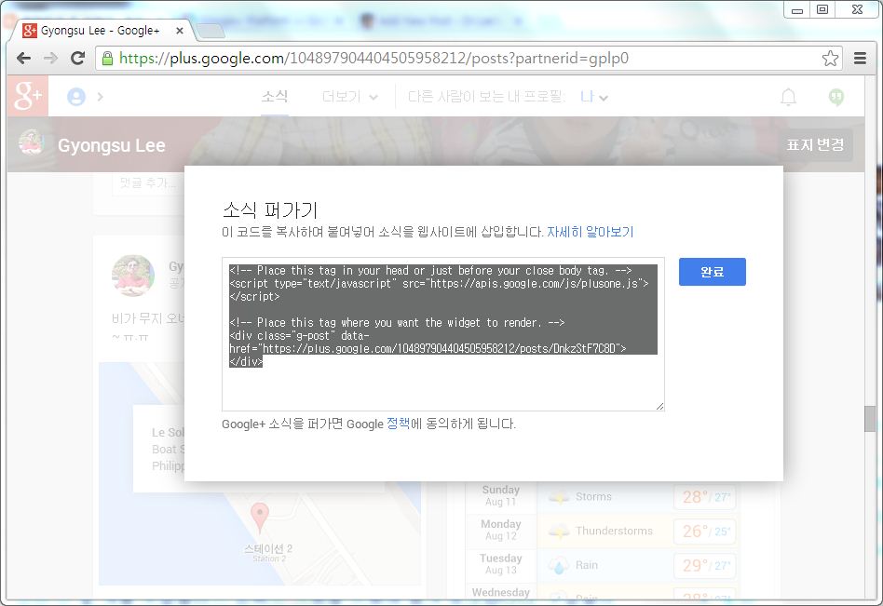Click the Tuesday Aug 13 forecast row
This screenshot has width=883, height=606.
coord(602,564)
